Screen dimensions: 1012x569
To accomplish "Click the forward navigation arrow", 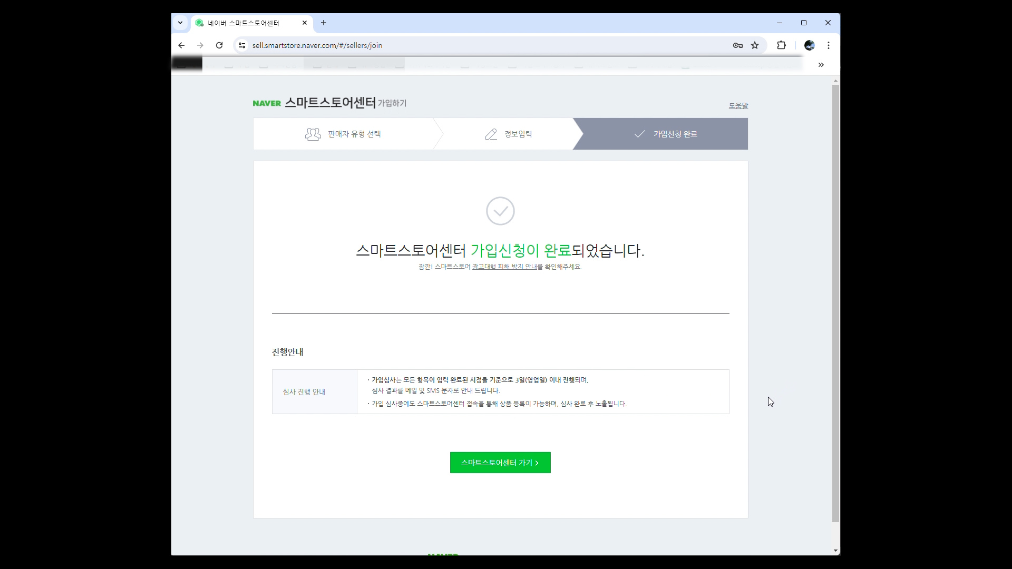I will coord(200,45).
